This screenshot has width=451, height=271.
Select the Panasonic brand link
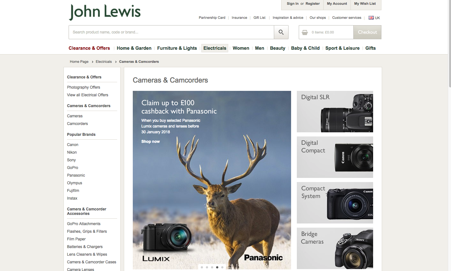76,175
